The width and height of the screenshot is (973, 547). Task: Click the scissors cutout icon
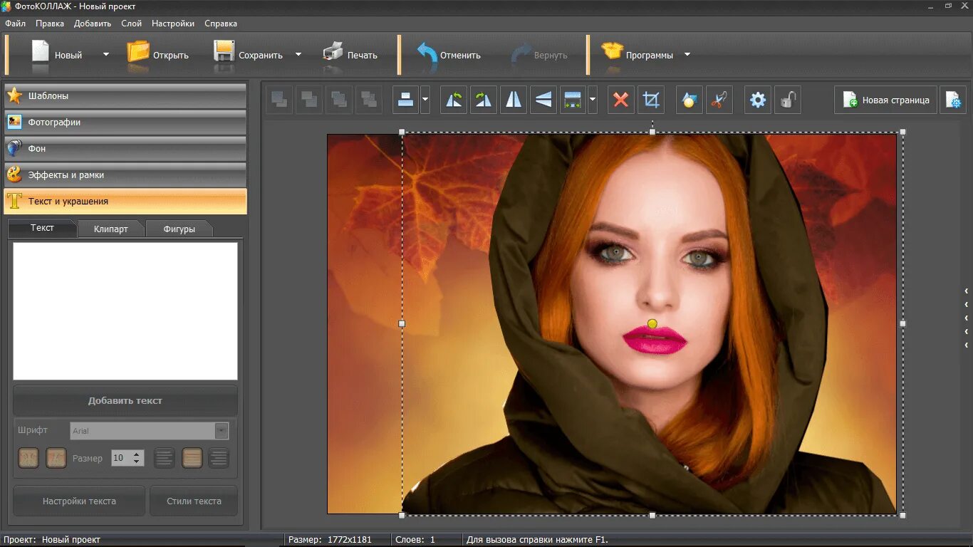tap(719, 100)
